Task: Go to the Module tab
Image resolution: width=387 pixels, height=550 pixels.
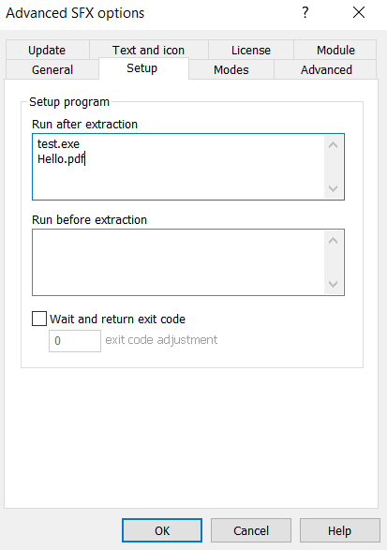Action: [x=335, y=50]
